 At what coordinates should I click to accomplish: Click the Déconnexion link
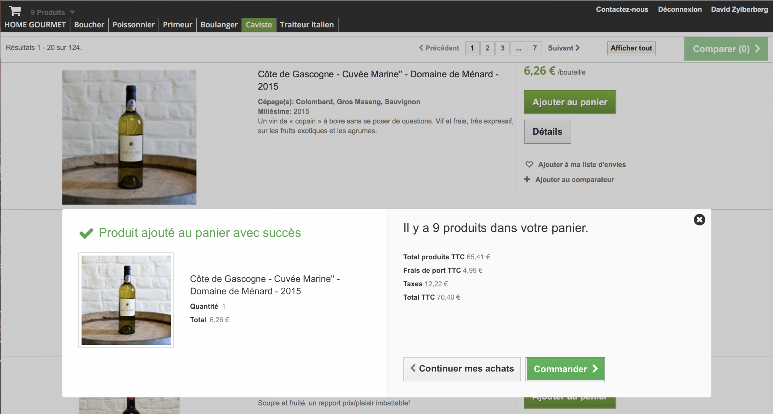(x=680, y=9)
